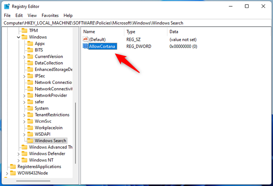
Task: Click the REG_DWORD type cell
Action: point(139,46)
